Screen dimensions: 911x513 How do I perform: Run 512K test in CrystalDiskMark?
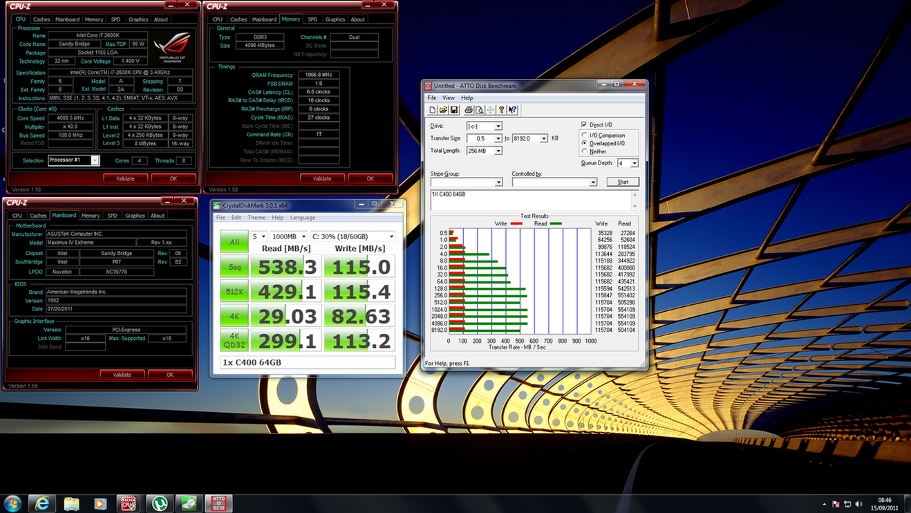coord(234,291)
